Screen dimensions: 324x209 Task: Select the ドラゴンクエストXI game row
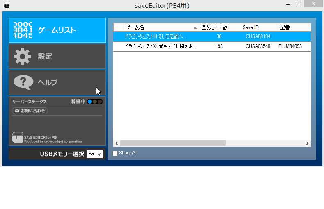coord(212,46)
